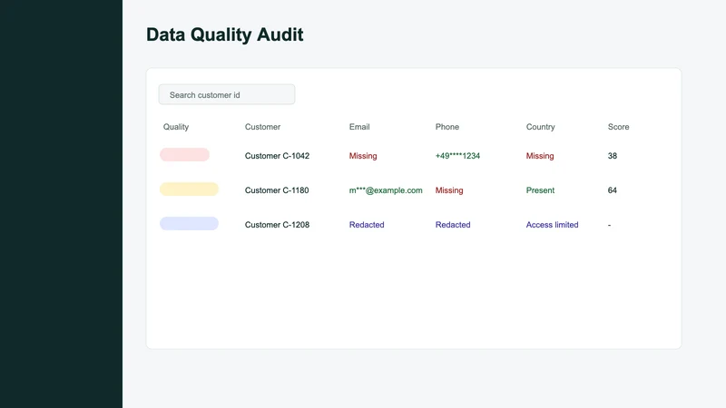Click the yellow quality pill for C-1180

coord(189,189)
